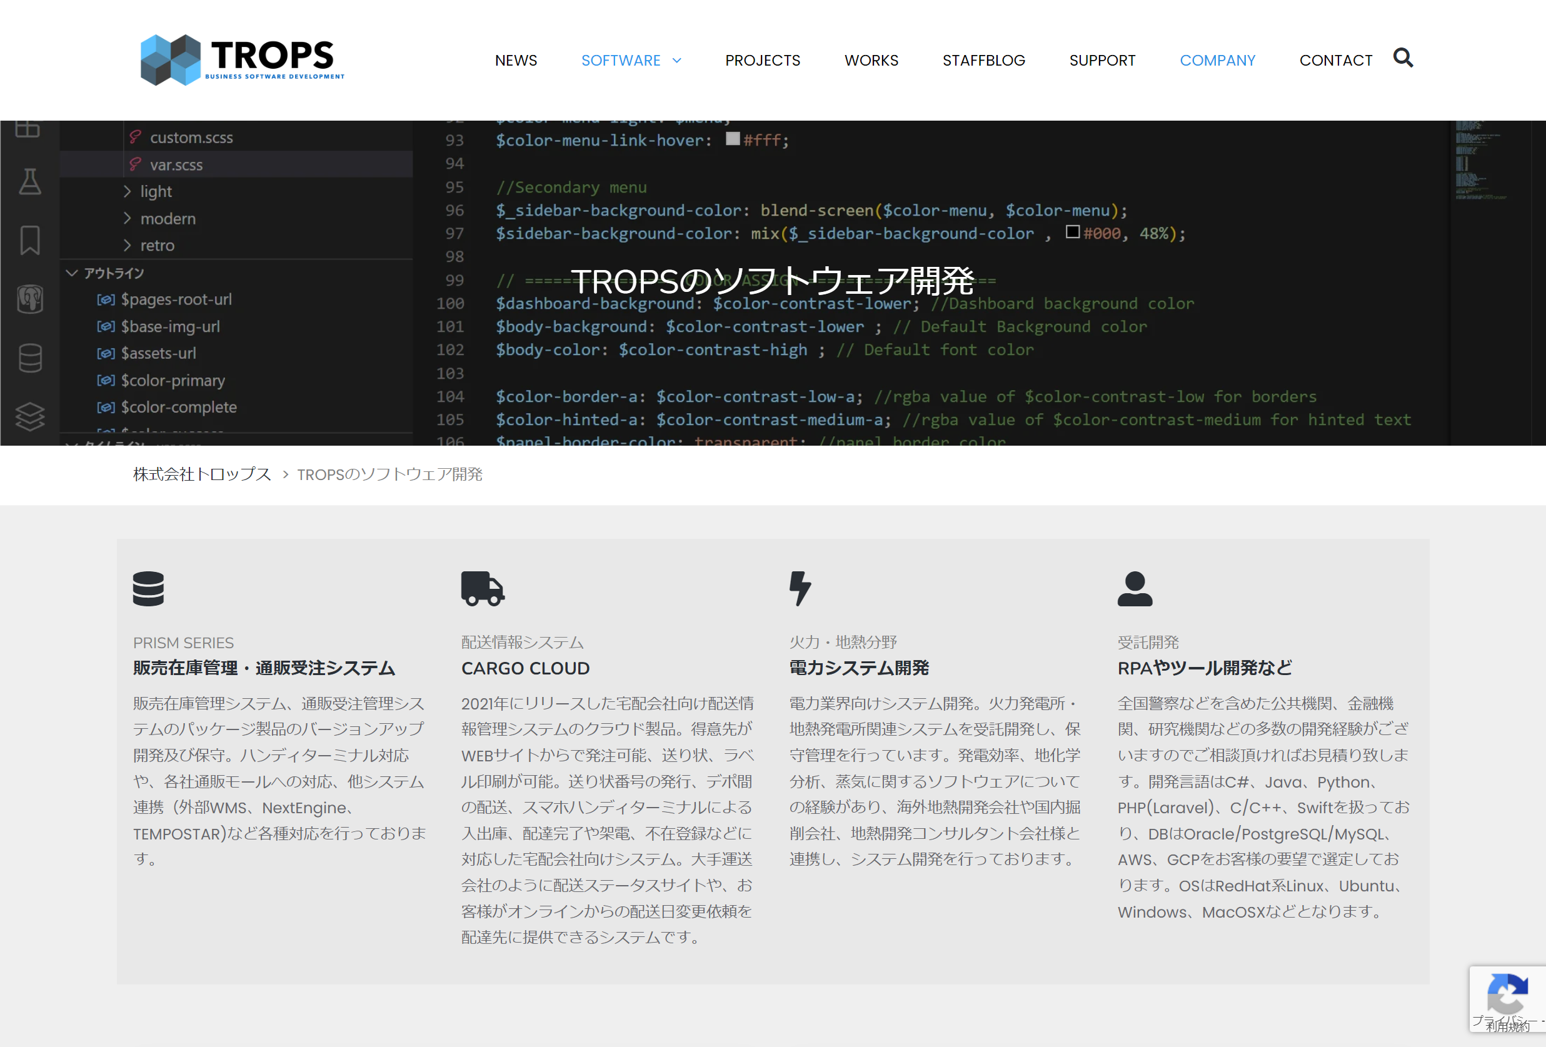
Task: Open the CONTACT page link
Action: 1336,61
